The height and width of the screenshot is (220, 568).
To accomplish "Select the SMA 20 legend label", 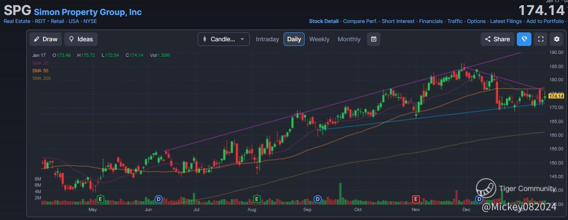I will coord(39,63).
